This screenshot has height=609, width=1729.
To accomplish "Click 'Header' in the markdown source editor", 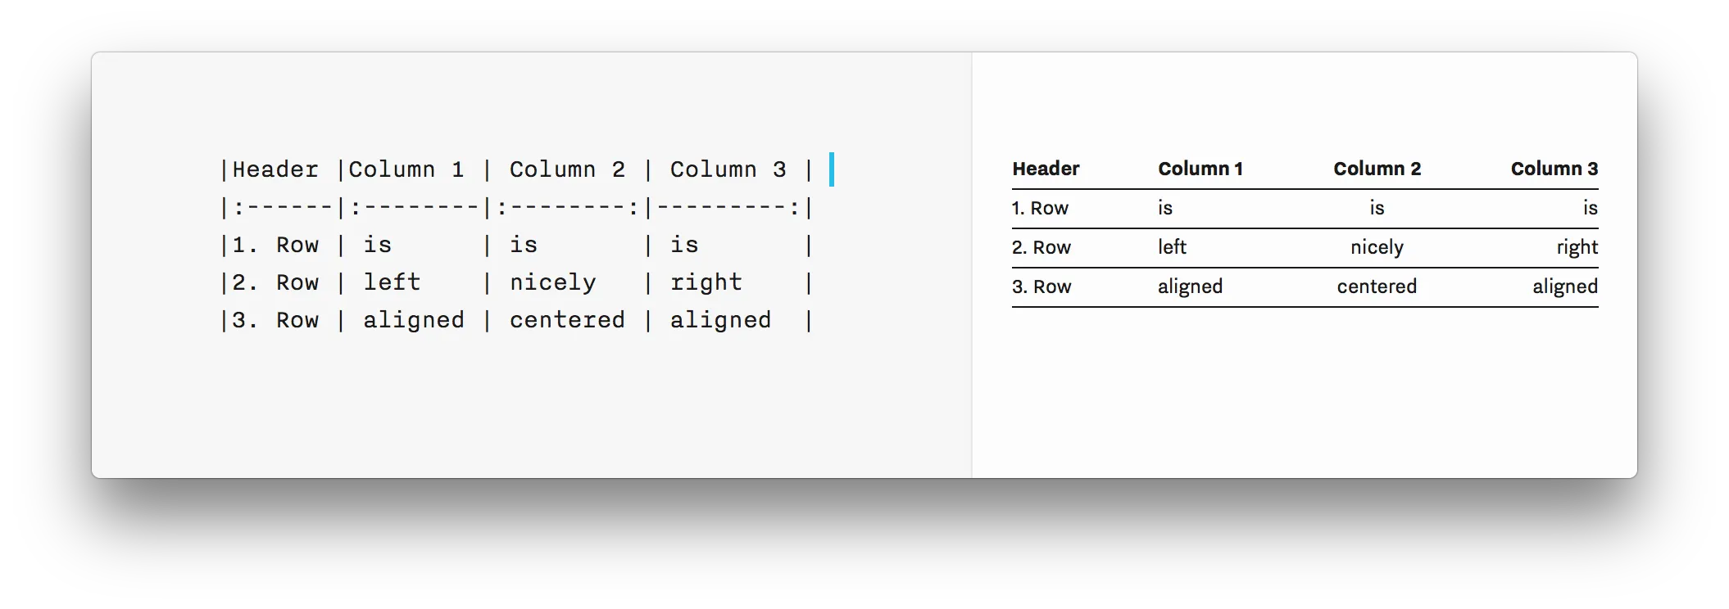I will 275,169.
